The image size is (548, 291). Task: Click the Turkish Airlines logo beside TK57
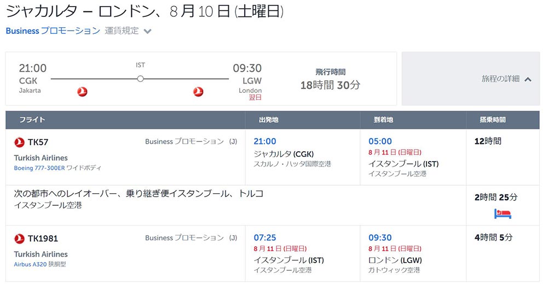click(20, 142)
